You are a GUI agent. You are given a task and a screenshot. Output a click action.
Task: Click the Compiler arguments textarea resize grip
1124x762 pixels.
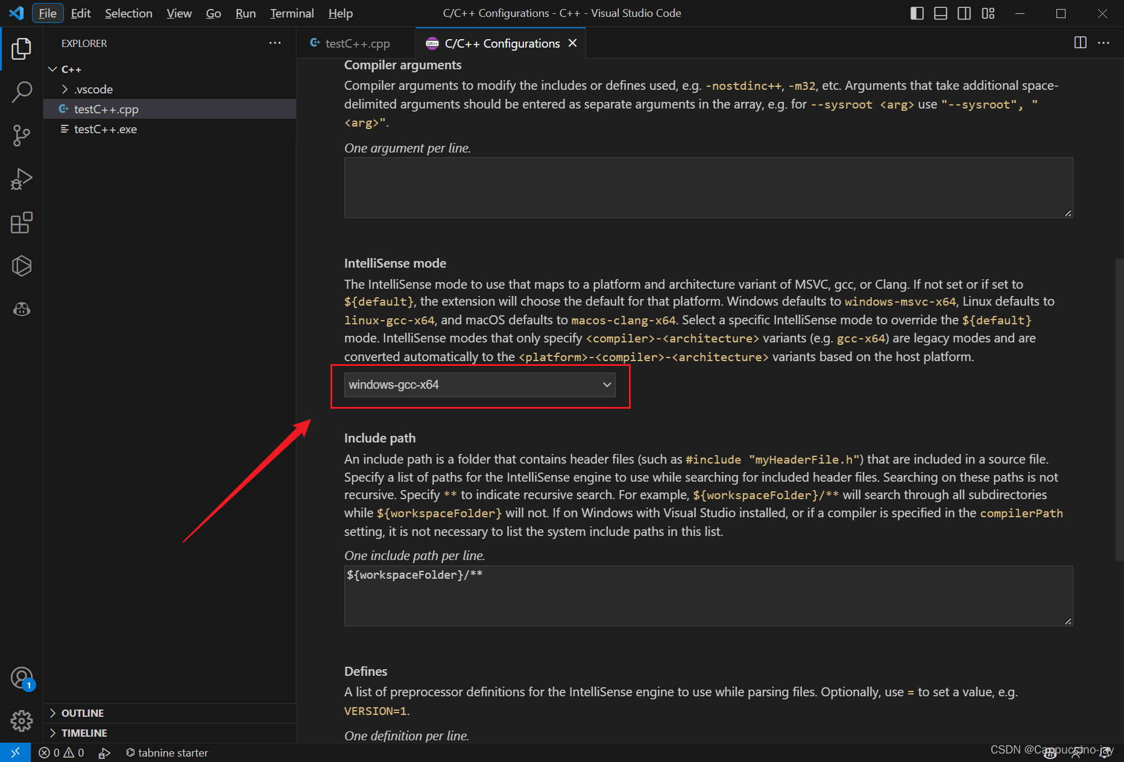pos(1068,213)
